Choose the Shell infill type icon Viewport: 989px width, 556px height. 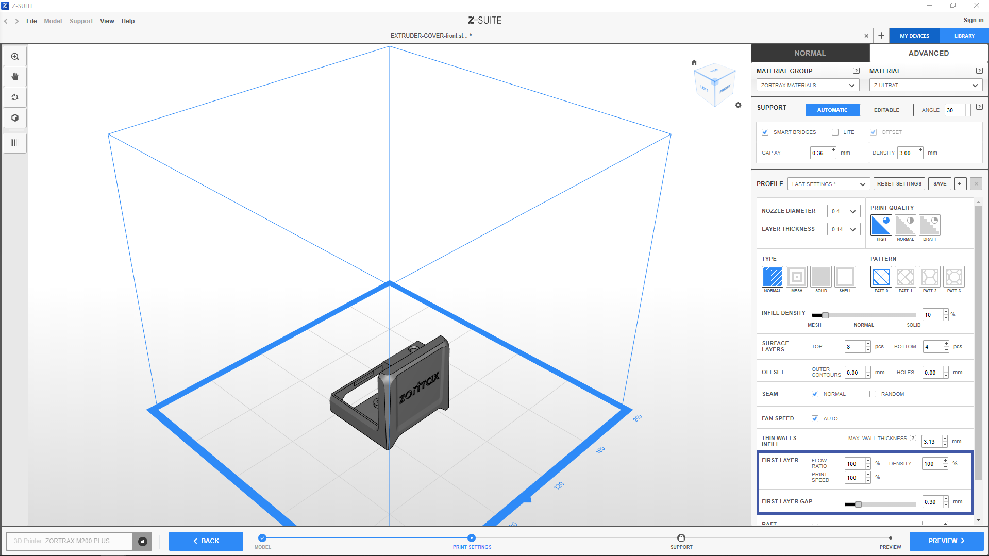[x=845, y=277]
